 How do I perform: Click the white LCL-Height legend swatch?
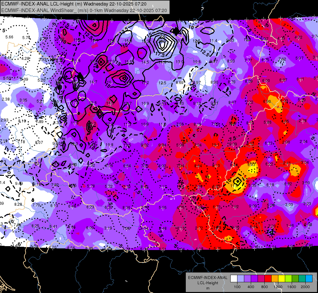click(234, 279)
